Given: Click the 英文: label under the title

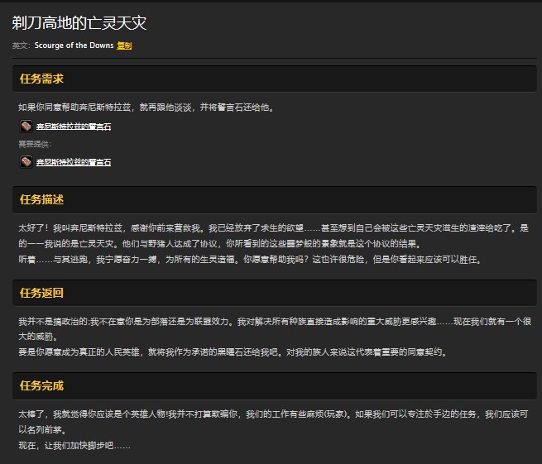Looking at the screenshot, I should point(21,45).
